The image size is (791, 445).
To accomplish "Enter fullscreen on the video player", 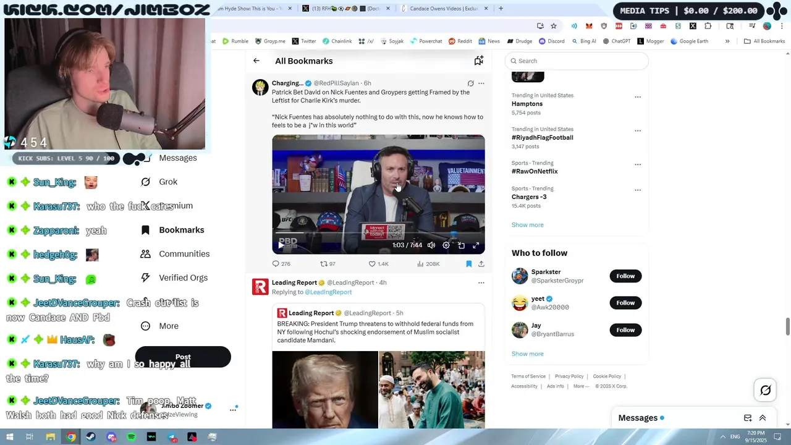I will (476, 245).
